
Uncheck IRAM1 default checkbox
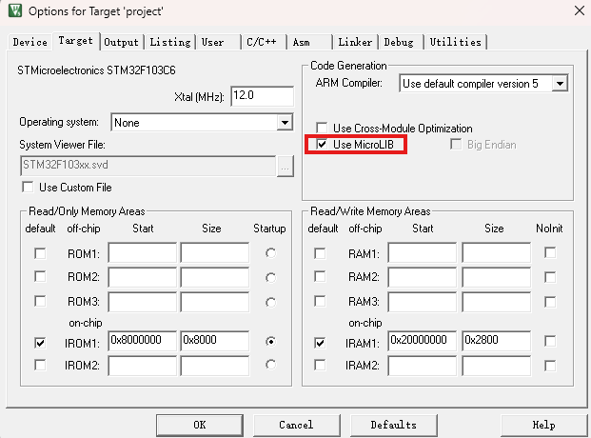pyautogui.click(x=320, y=343)
